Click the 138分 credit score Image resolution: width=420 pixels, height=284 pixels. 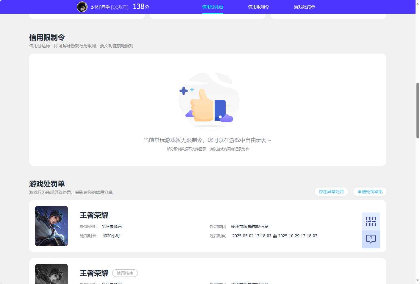pos(141,7)
